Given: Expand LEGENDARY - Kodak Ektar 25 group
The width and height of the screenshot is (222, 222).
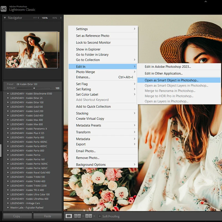Looking at the screenshot, I should click(8, 98).
